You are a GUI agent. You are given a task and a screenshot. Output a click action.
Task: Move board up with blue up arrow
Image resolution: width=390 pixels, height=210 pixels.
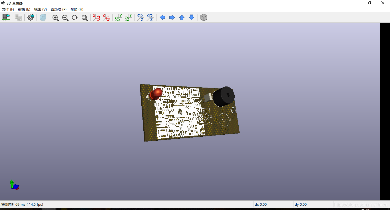point(182,18)
